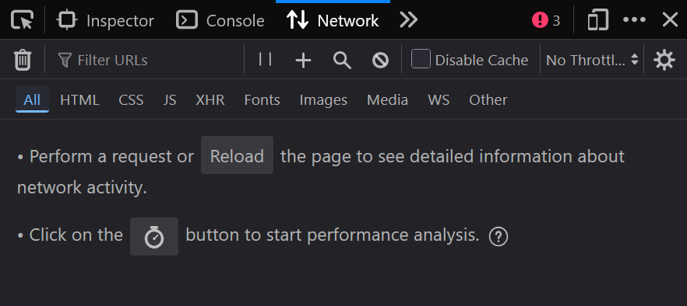Add a new request with plus icon
The image size is (687, 306).
(303, 61)
